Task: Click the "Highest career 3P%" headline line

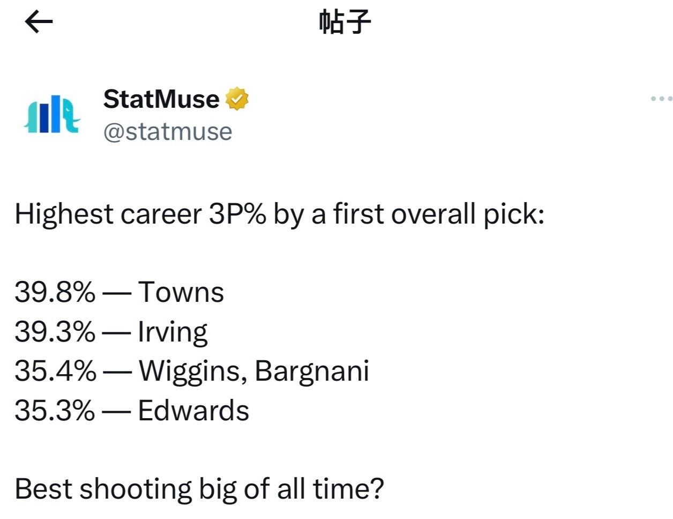Action: [279, 214]
